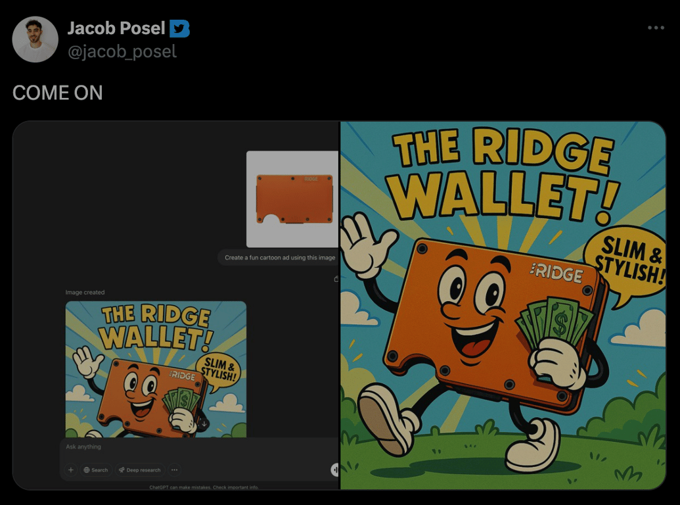The image size is (680, 505).
Task: Open the tweet's three-dot more menu
Action: click(656, 28)
